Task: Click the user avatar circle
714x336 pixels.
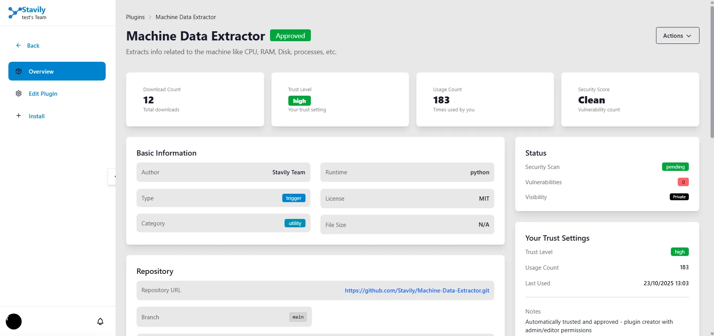Action: (14, 322)
